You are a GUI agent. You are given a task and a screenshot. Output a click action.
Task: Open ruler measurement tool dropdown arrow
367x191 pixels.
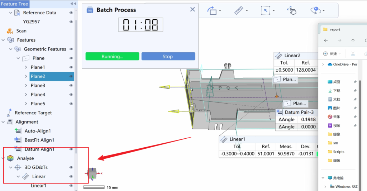click(247, 10)
